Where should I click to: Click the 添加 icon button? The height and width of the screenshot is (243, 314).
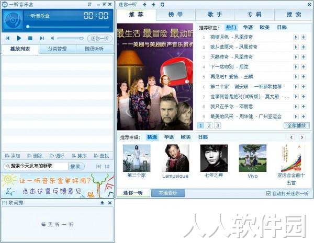pyautogui.click(x=13, y=156)
